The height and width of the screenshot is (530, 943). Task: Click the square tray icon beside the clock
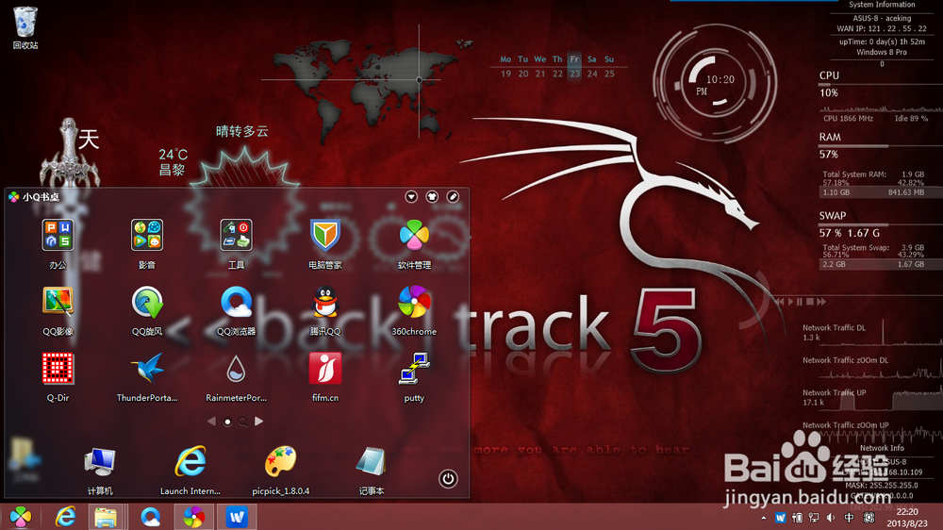click(x=869, y=518)
